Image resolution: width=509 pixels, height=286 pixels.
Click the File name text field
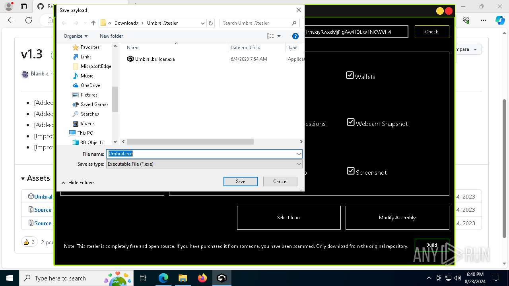[201, 154]
